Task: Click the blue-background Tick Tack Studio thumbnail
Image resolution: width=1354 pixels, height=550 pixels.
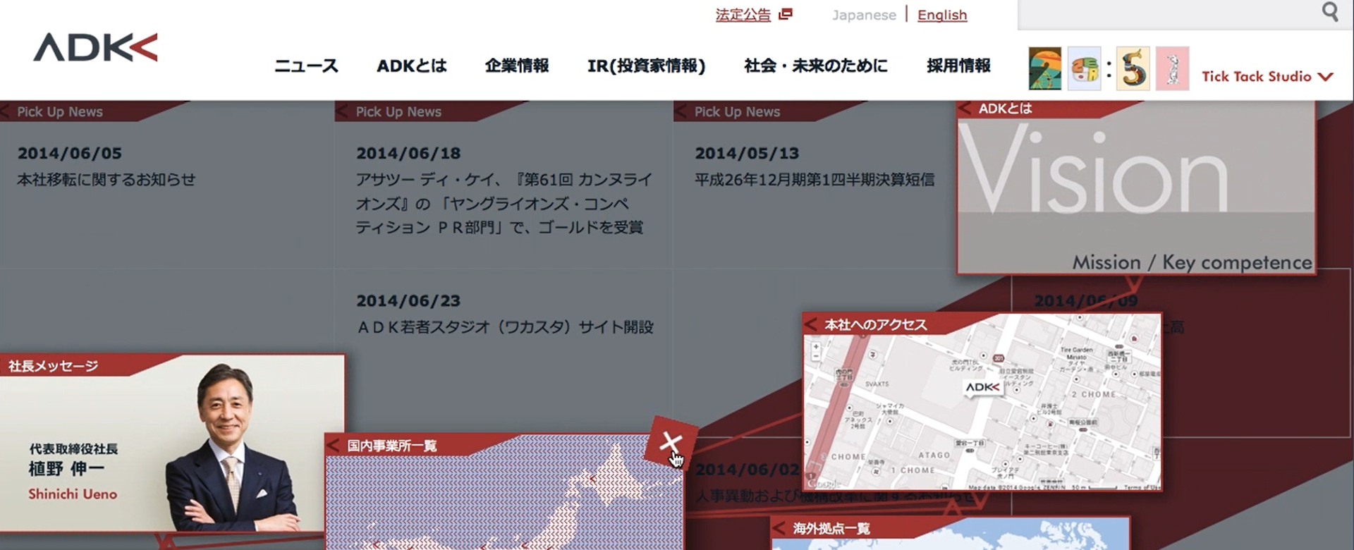Action: 1084,68
